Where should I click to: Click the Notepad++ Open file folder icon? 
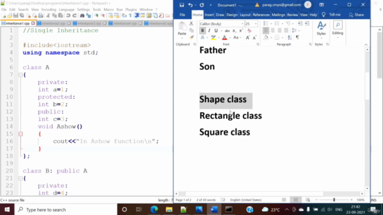coord(10,16)
